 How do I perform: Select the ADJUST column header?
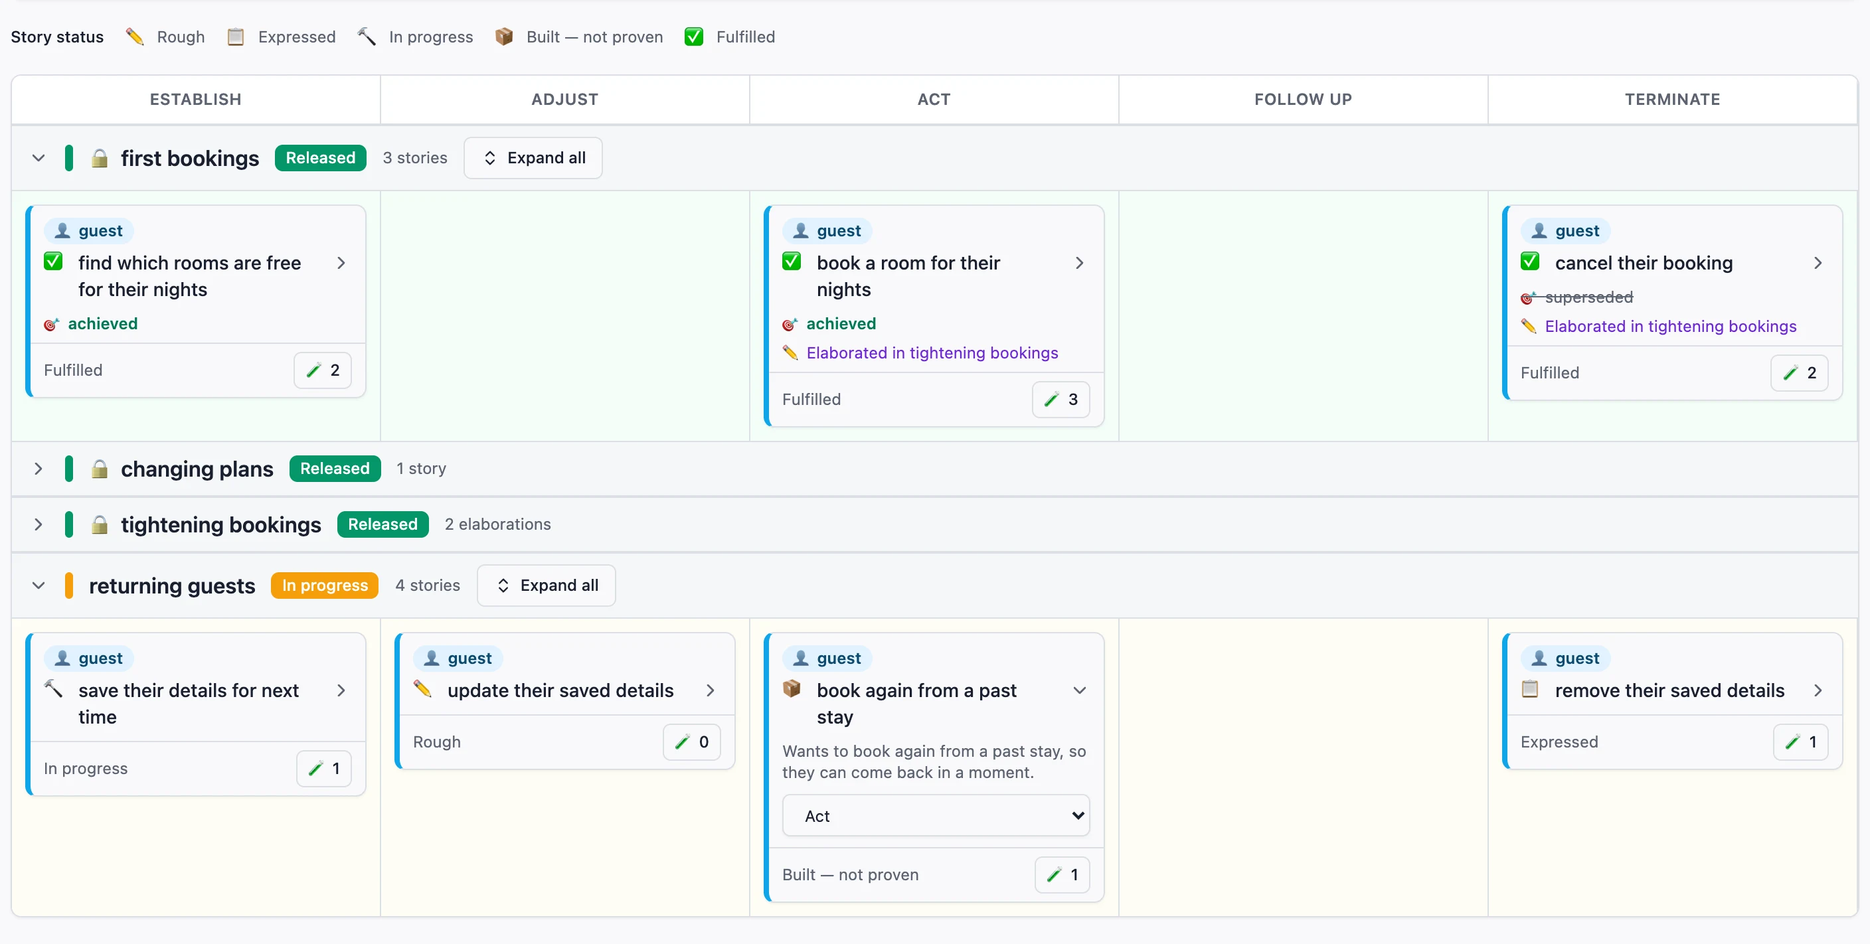(564, 100)
